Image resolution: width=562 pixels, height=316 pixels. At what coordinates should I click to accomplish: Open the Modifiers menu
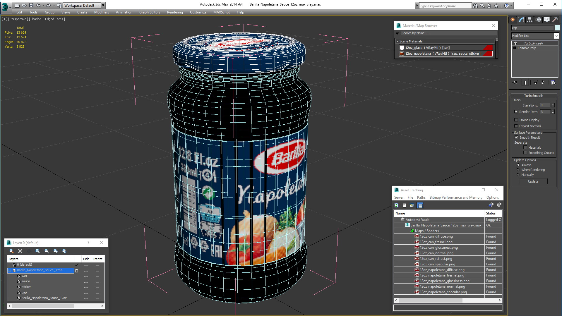pyautogui.click(x=101, y=12)
